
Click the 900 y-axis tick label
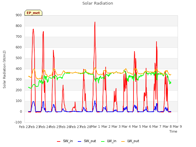(x=19, y=15)
